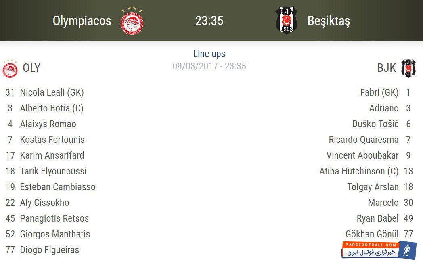Click the 23:35 kickoff time in header

click(209, 21)
